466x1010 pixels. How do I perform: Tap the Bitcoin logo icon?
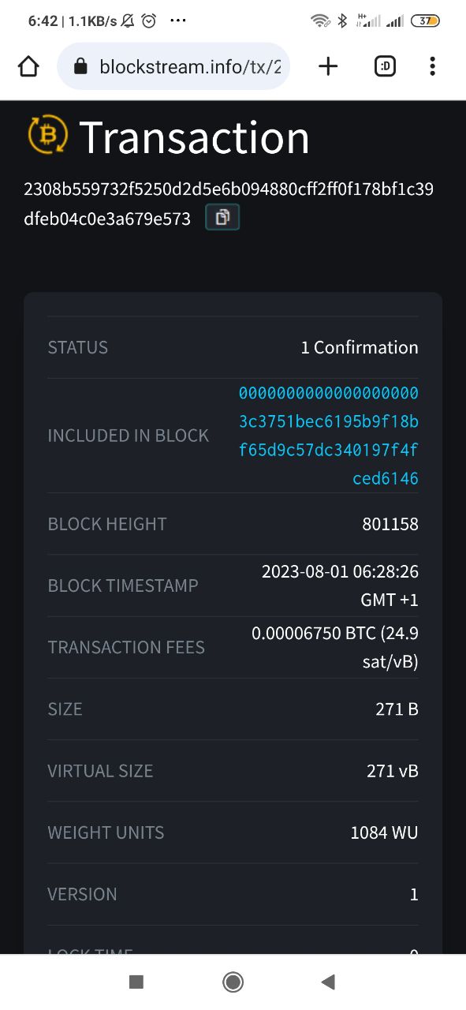click(x=48, y=136)
